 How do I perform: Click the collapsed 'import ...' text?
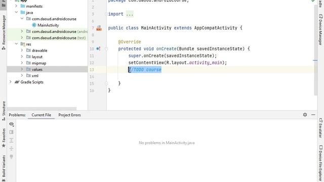(121, 14)
